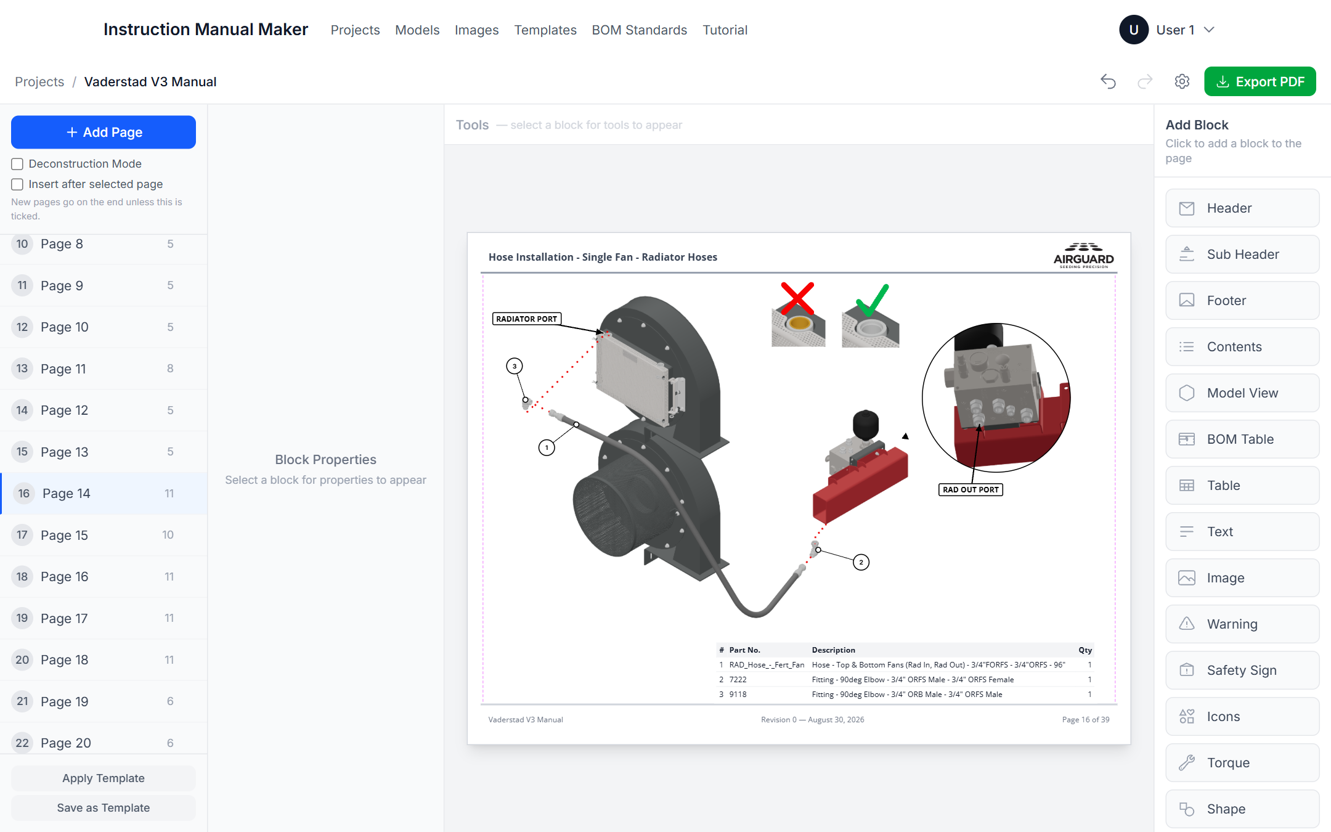Click BOM row with part 9118
Screen dimensions: 1331x832
tap(906, 694)
